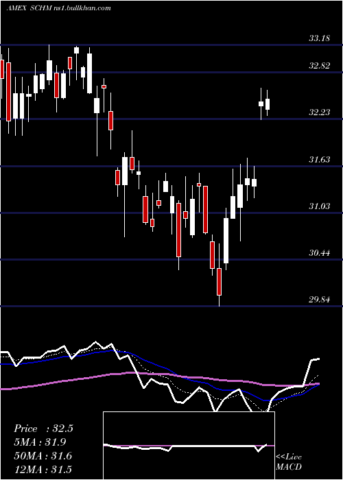This screenshot has height=480, width=343.
Task: Click the last white candlestick on the right
Action: coord(268,104)
